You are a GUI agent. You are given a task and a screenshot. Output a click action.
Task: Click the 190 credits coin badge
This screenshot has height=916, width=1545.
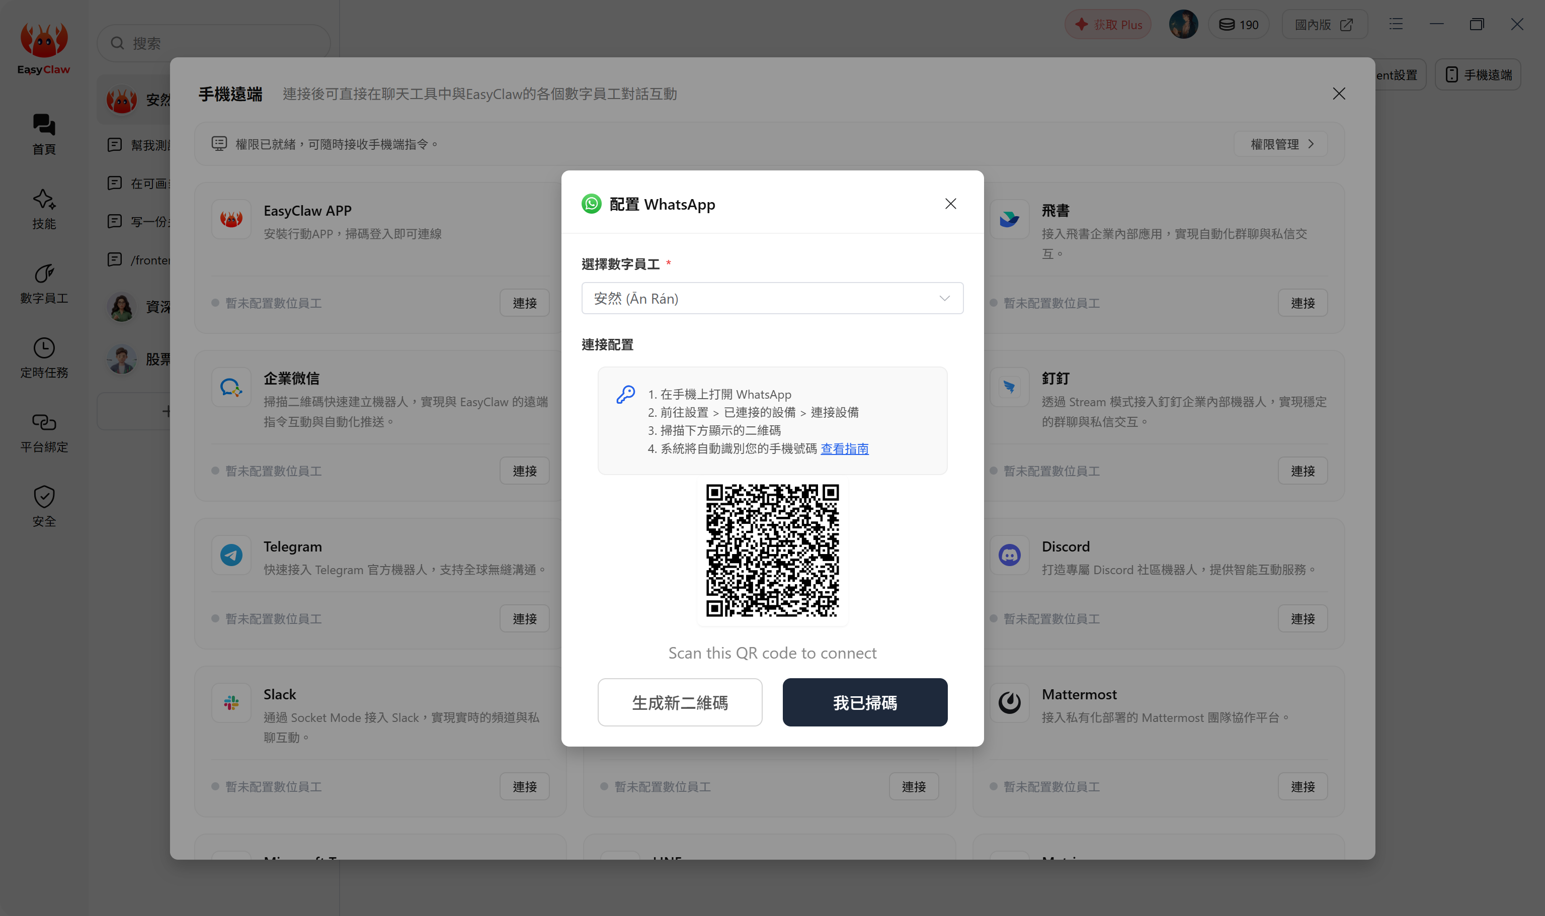[1238, 25]
